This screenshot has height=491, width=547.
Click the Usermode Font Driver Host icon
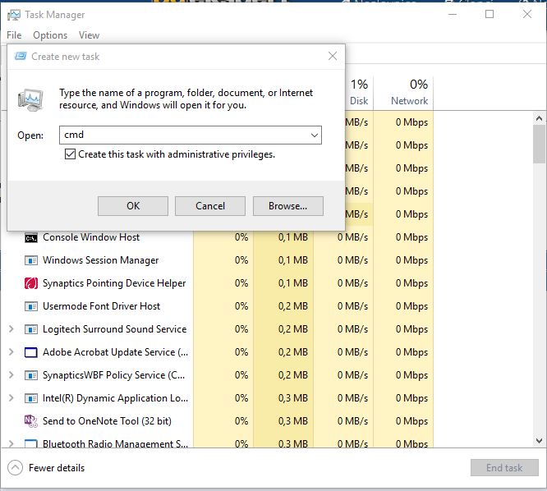(31, 306)
